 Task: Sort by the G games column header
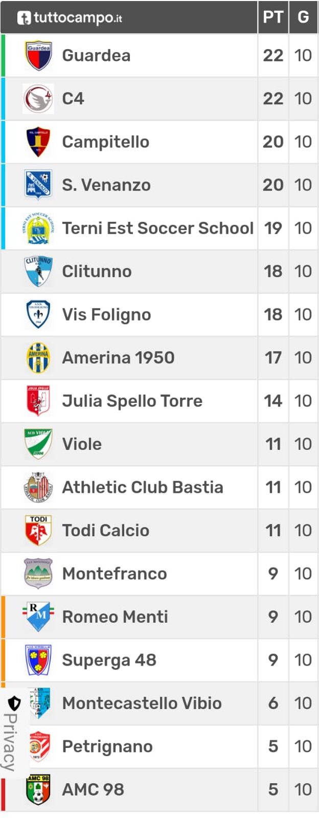[303, 17]
